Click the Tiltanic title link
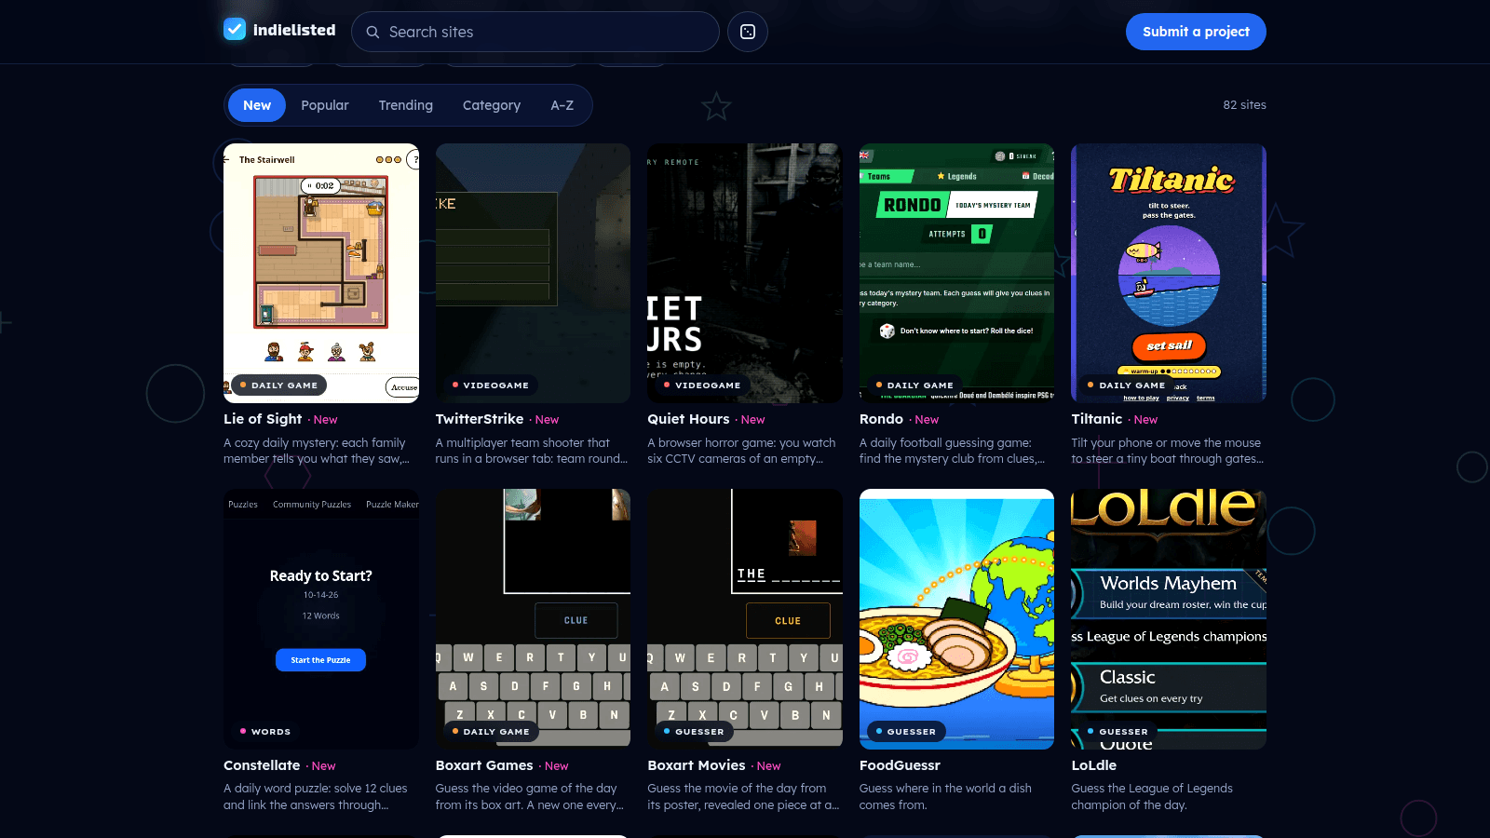The width and height of the screenshot is (1490, 838). tap(1097, 419)
